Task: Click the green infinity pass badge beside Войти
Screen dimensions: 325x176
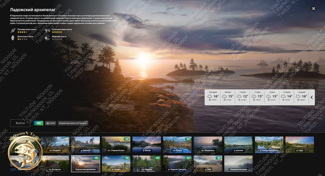Action: point(39,123)
